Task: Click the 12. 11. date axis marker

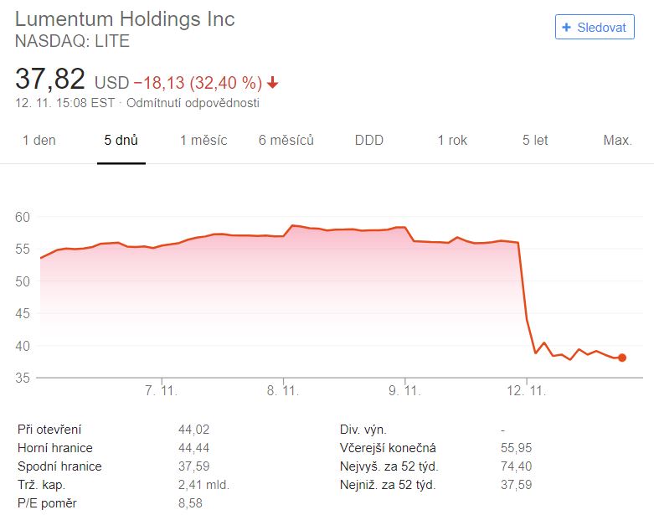Action: tap(527, 391)
